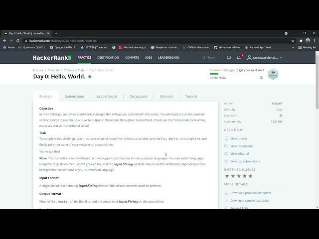Open the Reading list button
This screenshot has height=239, width=319.
[x=307, y=47]
